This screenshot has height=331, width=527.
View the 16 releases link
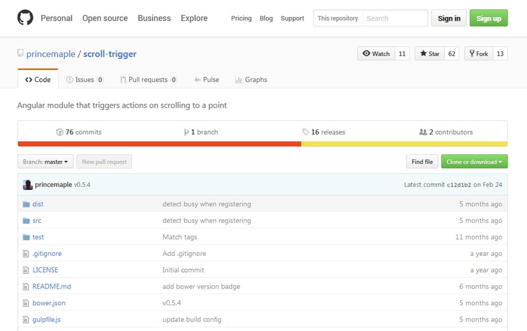[324, 132]
